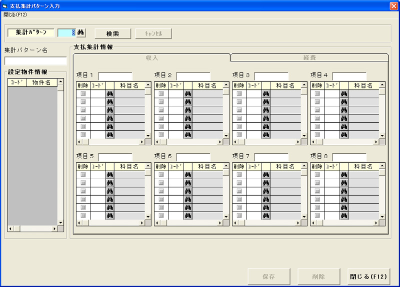Tick 削除 checkbox in last visible row of 項目8
The height and width of the screenshot is (287, 400).
[317, 216]
